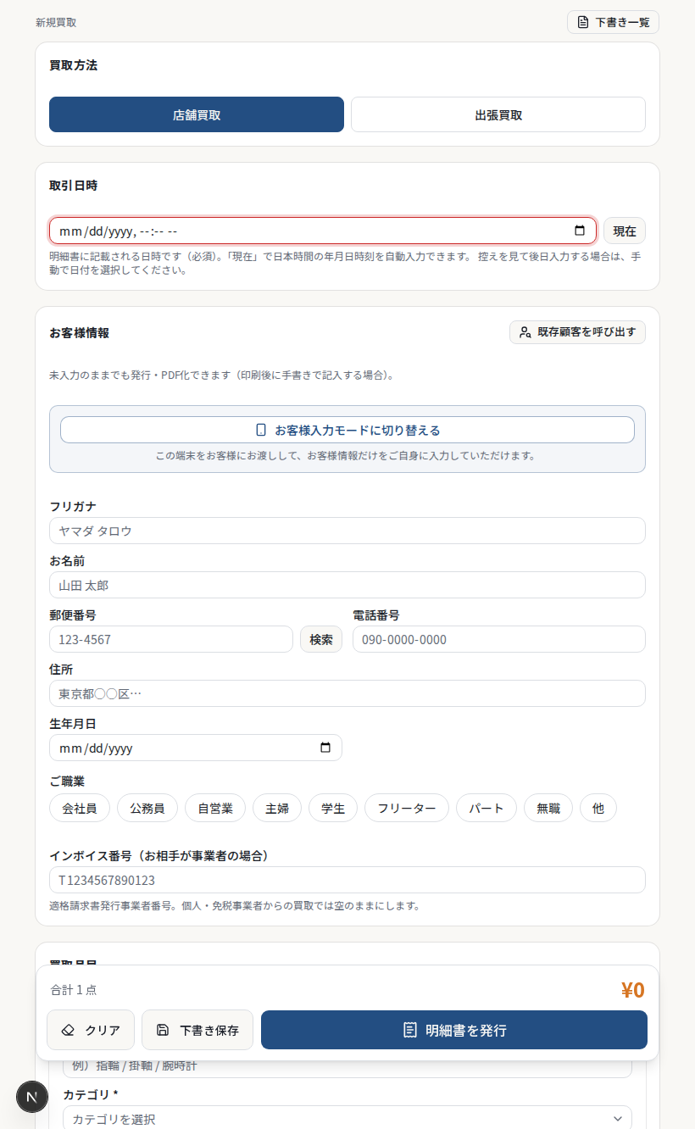Select 会社員 occupation chip
Viewport: 695px width, 1129px height.
(80, 808)
